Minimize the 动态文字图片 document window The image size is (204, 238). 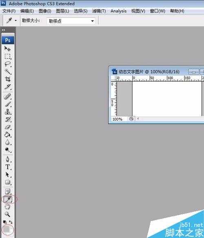pyautogui.click(x=194, y=72)
